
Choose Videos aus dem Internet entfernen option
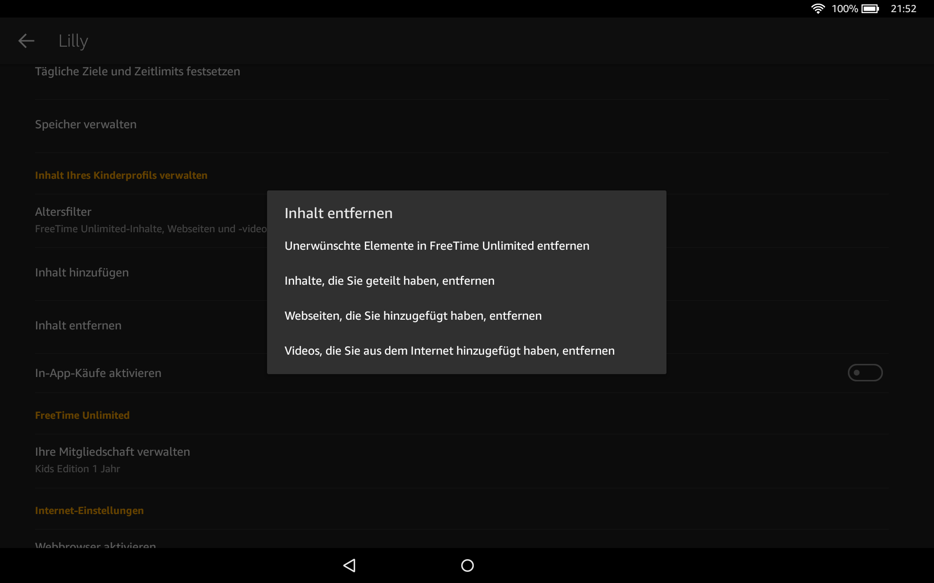pos(449,351)
